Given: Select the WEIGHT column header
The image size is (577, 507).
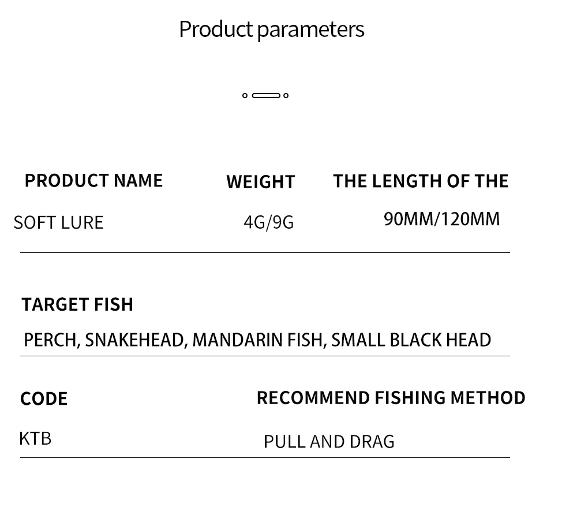Looking at the screenshot, I should pyautogui.click(x=260, y=182).
